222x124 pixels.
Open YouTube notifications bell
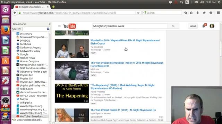point(204,26)
